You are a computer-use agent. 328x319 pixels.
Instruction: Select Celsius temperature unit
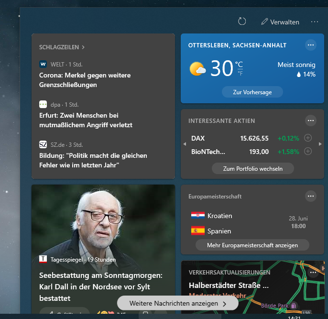pos(239,65)
